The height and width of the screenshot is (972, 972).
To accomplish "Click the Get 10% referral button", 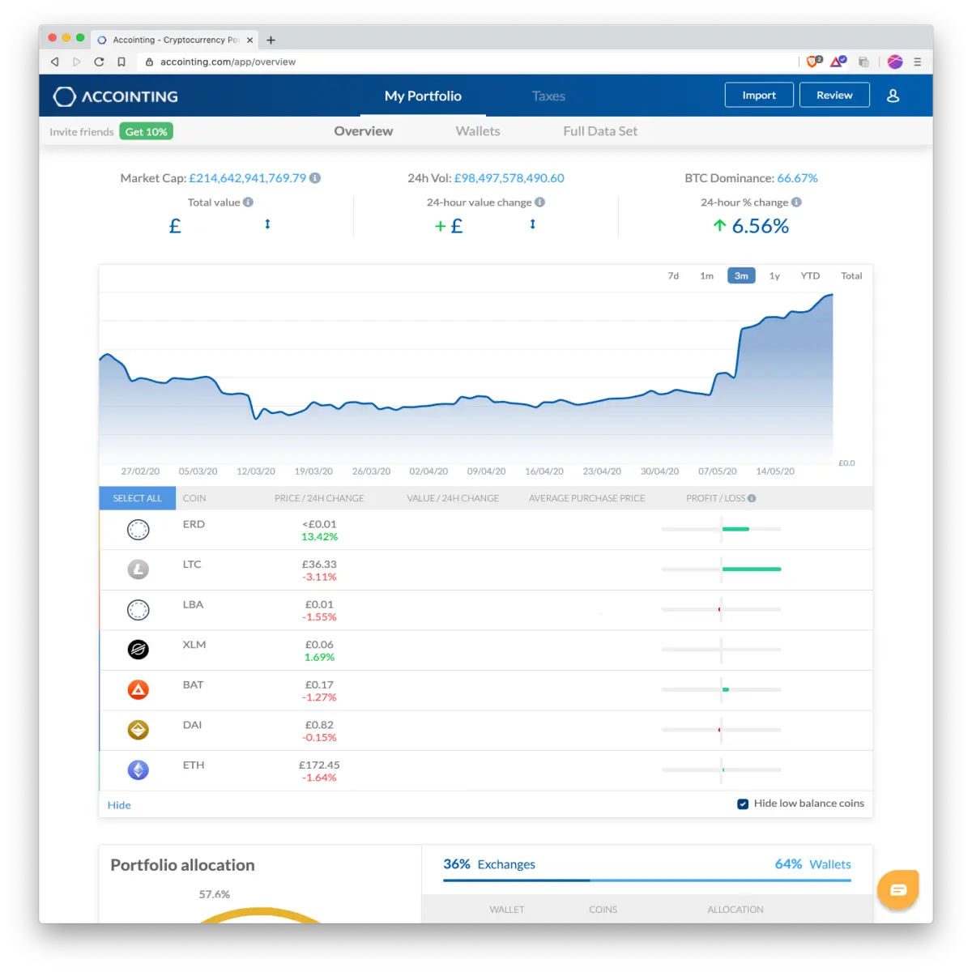I will click(x=146, y=132).
